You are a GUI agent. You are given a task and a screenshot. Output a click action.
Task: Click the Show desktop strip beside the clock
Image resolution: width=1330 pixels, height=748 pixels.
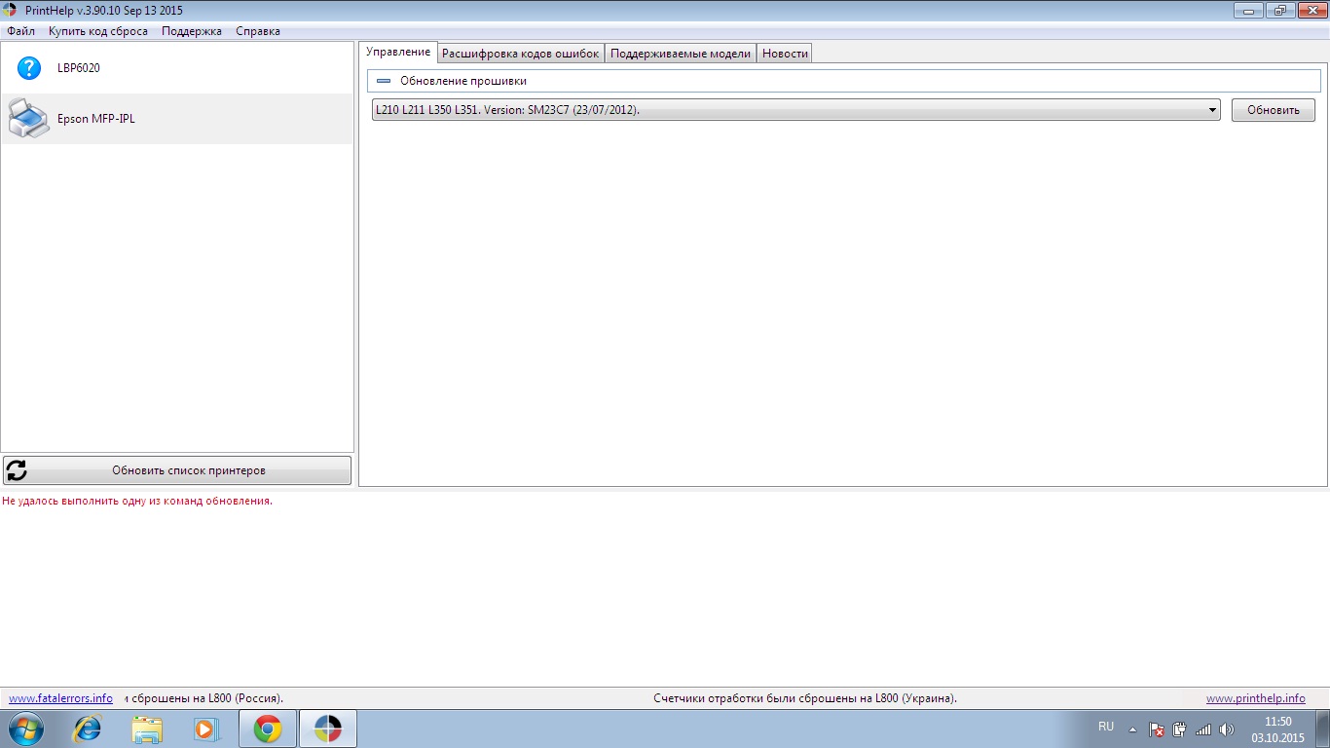click(x=1323, y=729)
